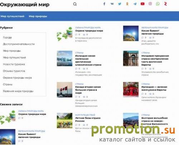Click summer camp meadow thumbnail
This screenshot has height=145, width=179.
click(64, 121)
